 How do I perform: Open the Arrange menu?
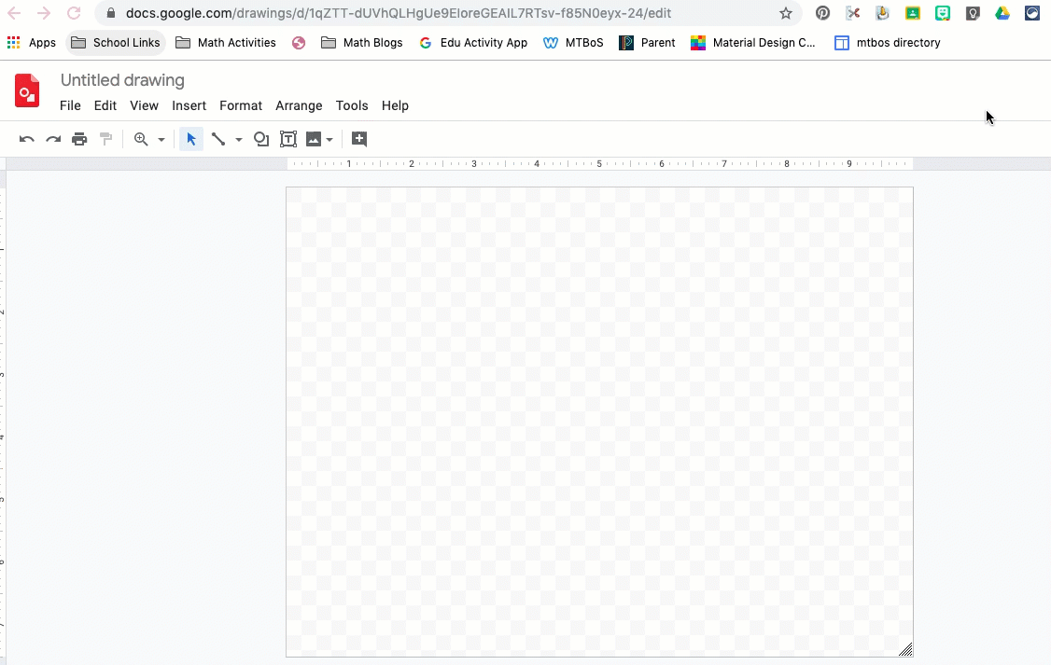[299, 105]
